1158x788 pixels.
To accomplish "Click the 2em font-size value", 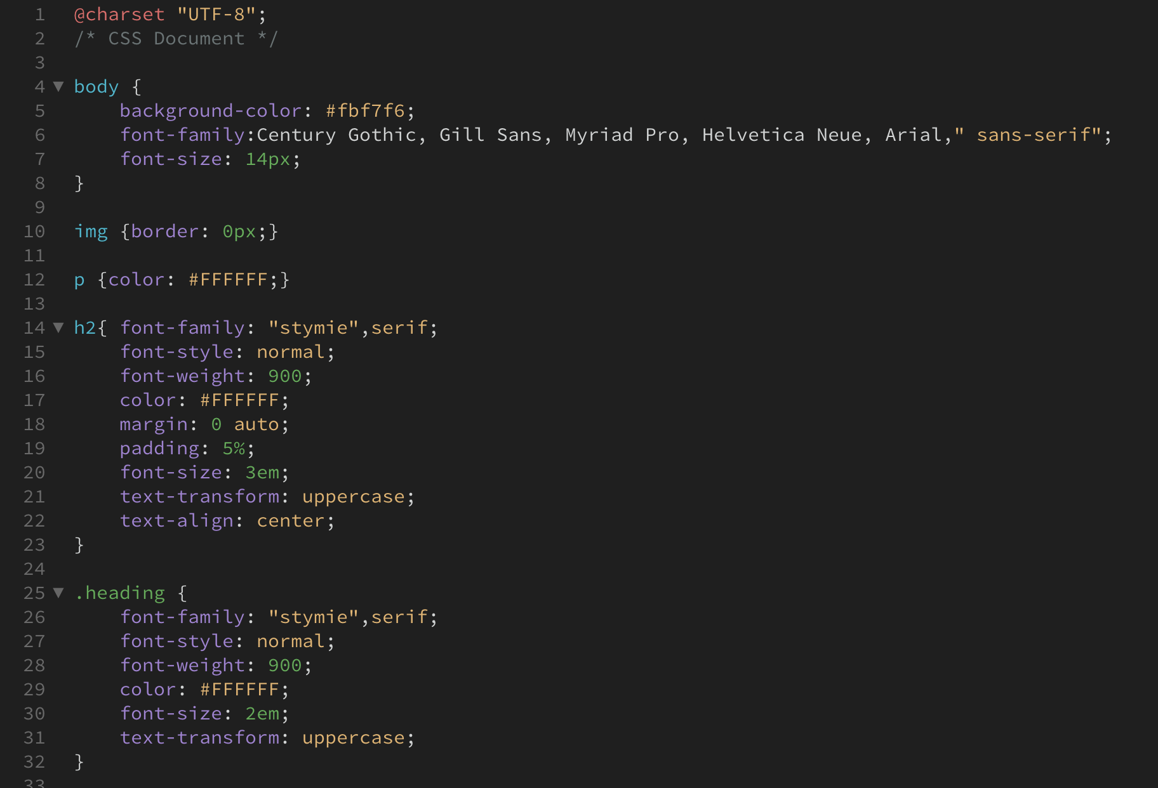I will [262, 713].
